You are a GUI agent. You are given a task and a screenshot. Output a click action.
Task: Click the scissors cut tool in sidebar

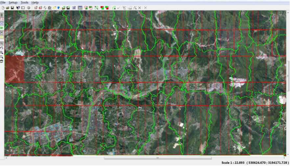click(2, 32)
